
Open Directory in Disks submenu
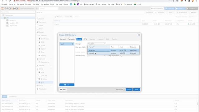coord(44,79)
